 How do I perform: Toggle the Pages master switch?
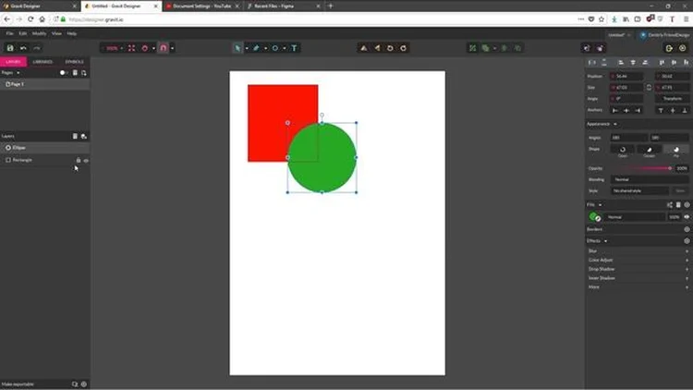(x=64, y=72)
